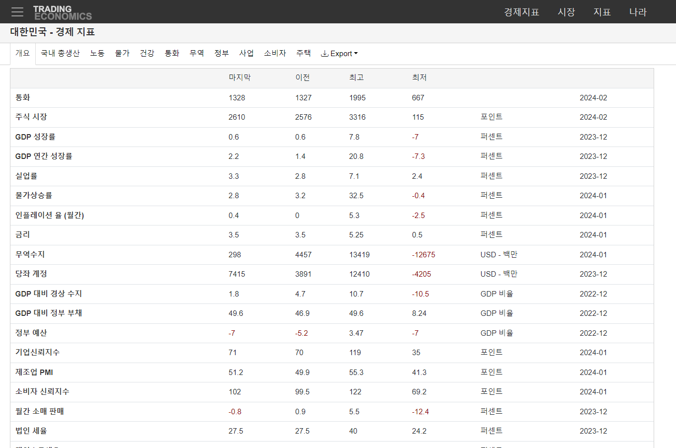
Task: Click the value 2610 in 주식 시장 row
Action: click(237, 117)
